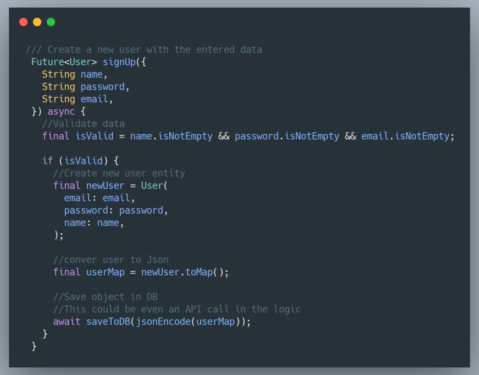Click 'password.isNotEmpty' expression
Screen dimensions: 479x375
pyautogui.click(x=287, y=136)
